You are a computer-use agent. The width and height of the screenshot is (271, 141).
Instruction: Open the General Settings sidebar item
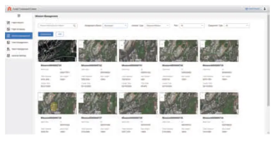point(19,55)
